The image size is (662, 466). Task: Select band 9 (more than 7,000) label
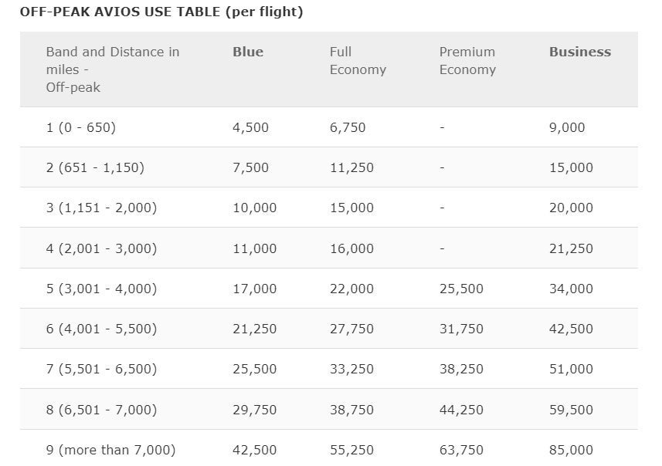[x=110, y=450]
